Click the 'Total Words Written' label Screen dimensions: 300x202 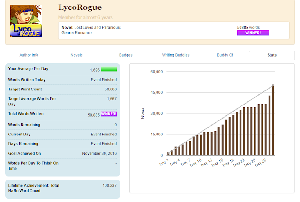26,114
